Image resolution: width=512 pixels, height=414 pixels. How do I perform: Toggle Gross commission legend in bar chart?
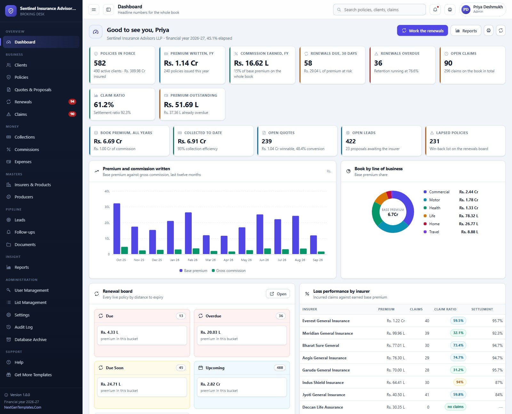[229, 271]
